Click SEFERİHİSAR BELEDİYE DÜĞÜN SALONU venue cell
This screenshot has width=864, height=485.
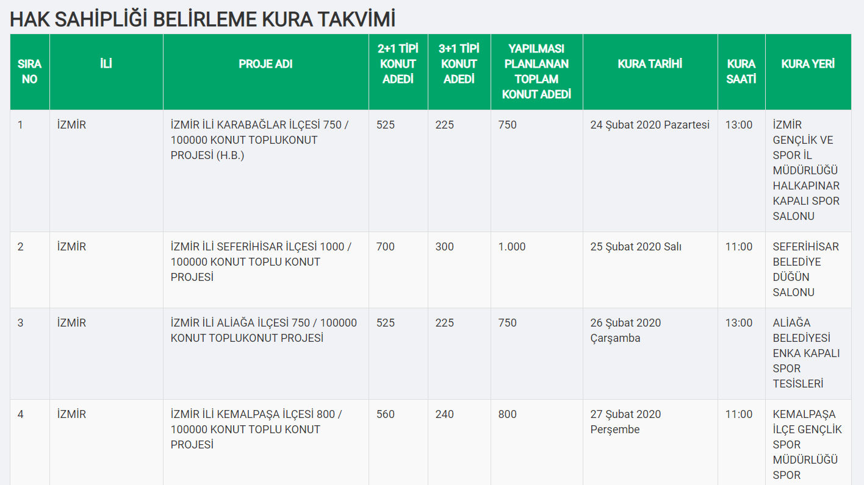click(808, 270)
